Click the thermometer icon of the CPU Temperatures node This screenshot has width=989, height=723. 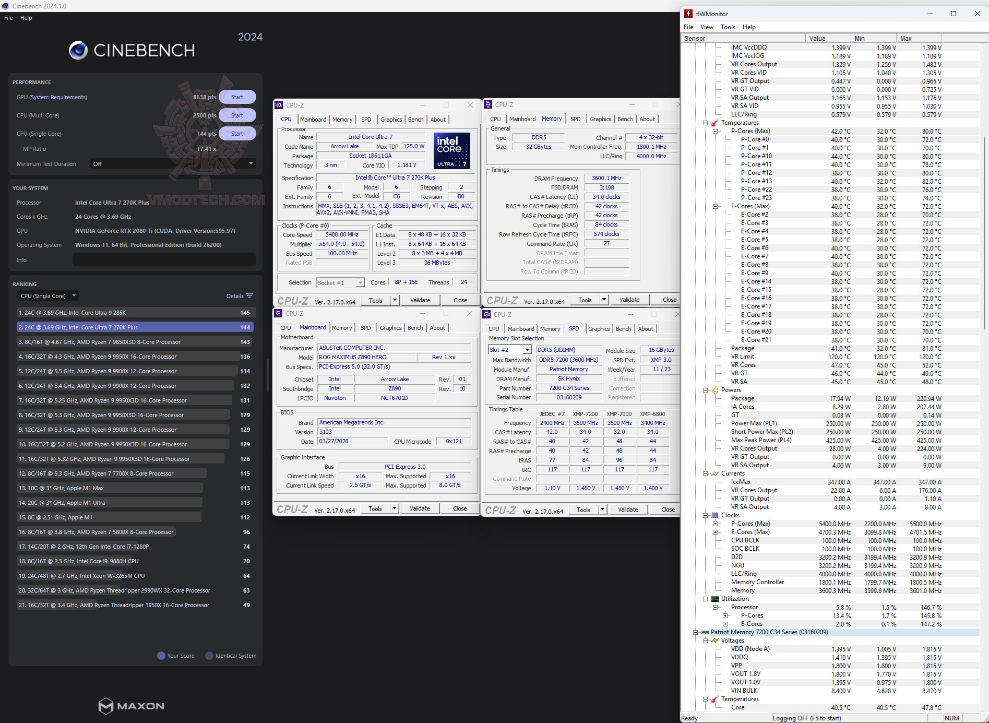714,123
